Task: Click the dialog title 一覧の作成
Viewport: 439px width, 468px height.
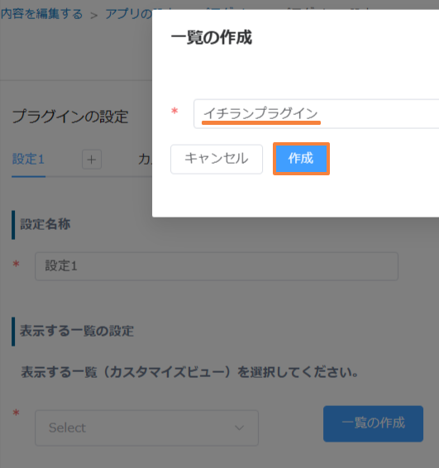Action: pos(212,37)
